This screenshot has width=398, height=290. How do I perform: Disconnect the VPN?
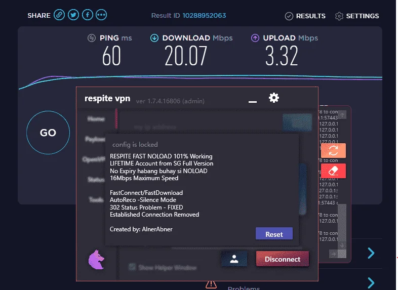pyautogui.click(x=283, y=259)
